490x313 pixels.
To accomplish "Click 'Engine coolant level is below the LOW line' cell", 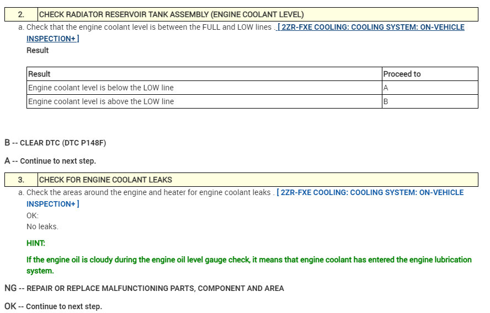I will tap(204, 88).
